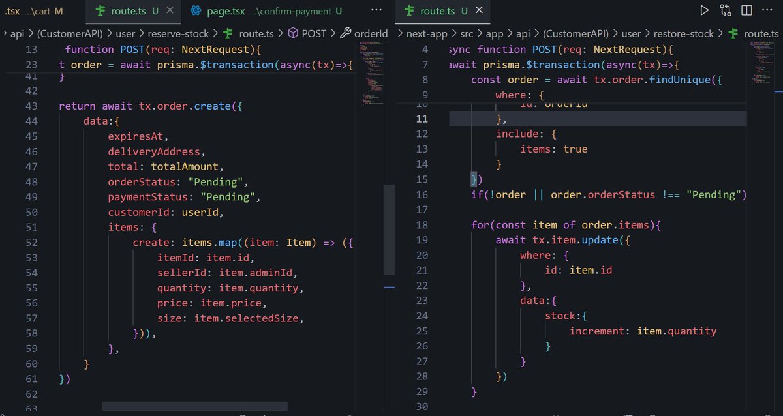
Task: Click the file icon before restore-stock route.ts breadcrumb
Action: [733, 33]
